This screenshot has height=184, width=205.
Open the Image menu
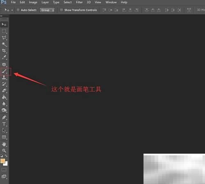pos(33,2)
